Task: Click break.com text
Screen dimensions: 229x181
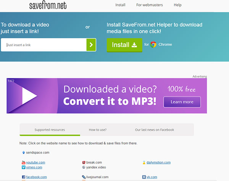Action: 94,162
